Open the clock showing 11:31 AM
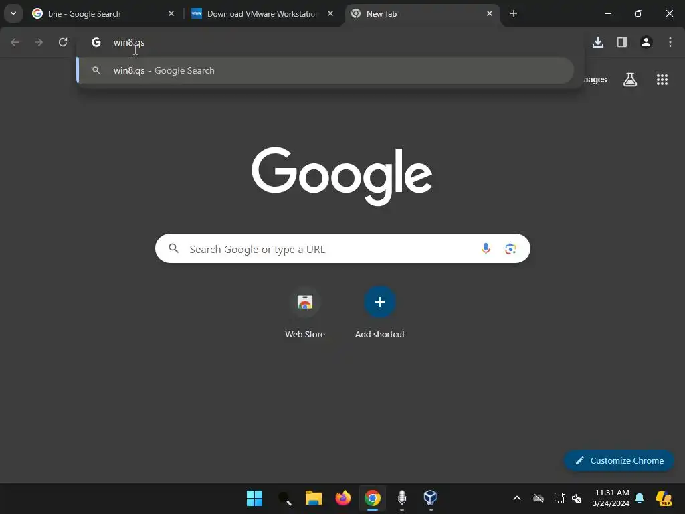This screenshot has height=514, width=685. [x=611, y=498]
